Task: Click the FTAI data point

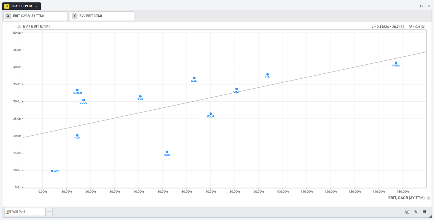Action: (x=267, y=74)
